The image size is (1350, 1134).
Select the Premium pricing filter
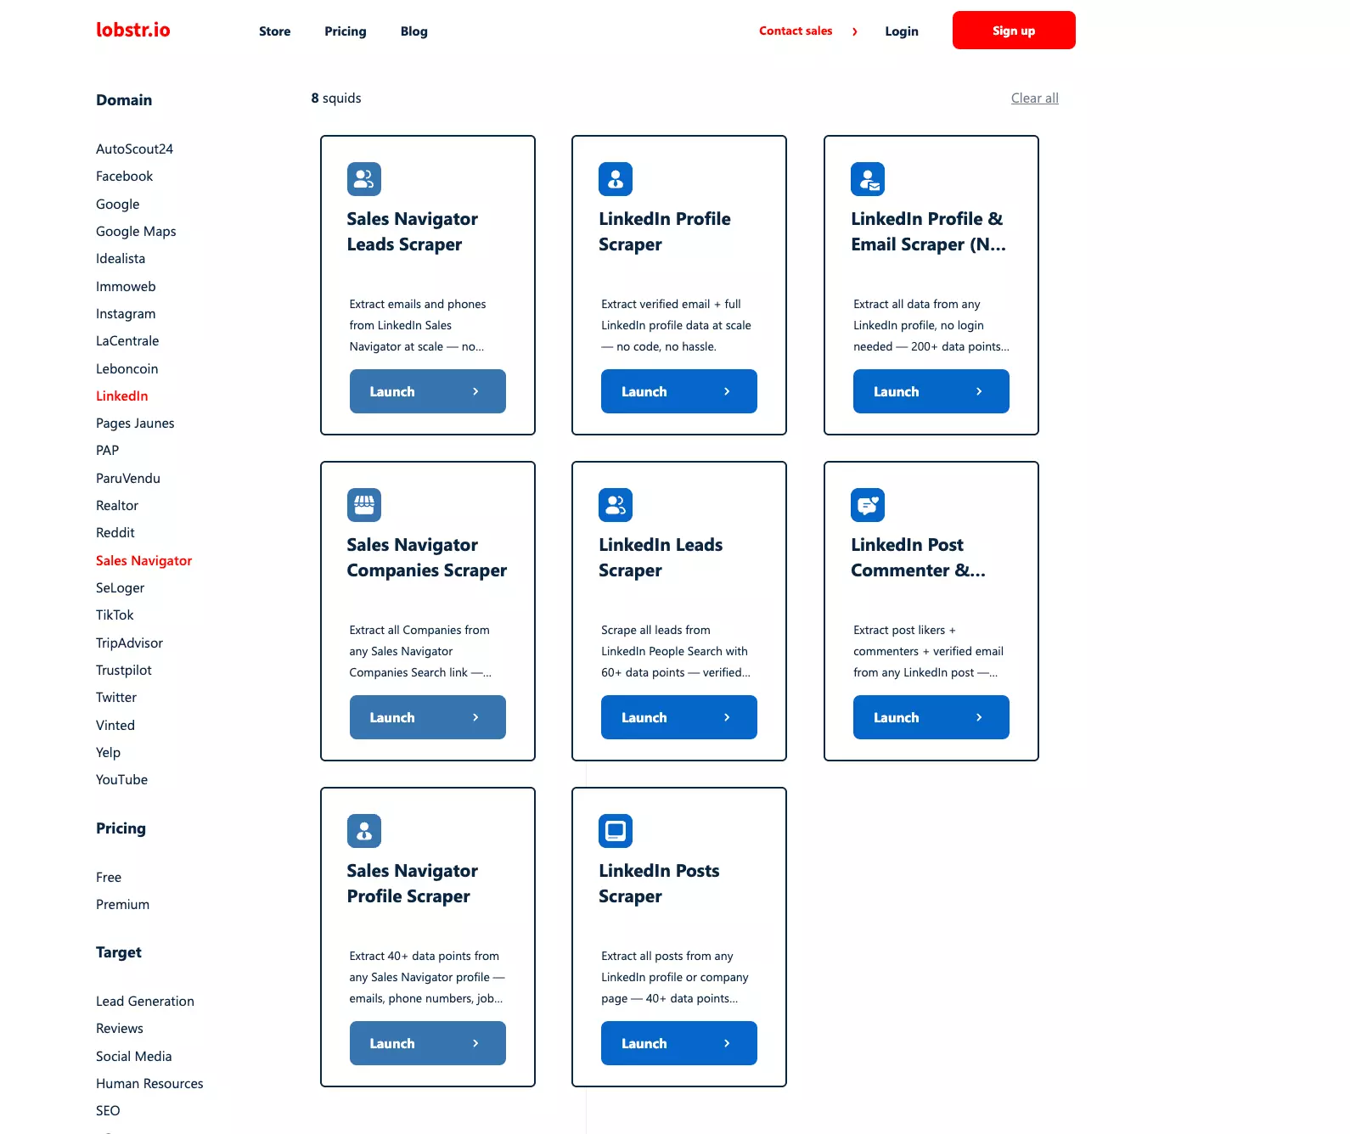point(122,905)
